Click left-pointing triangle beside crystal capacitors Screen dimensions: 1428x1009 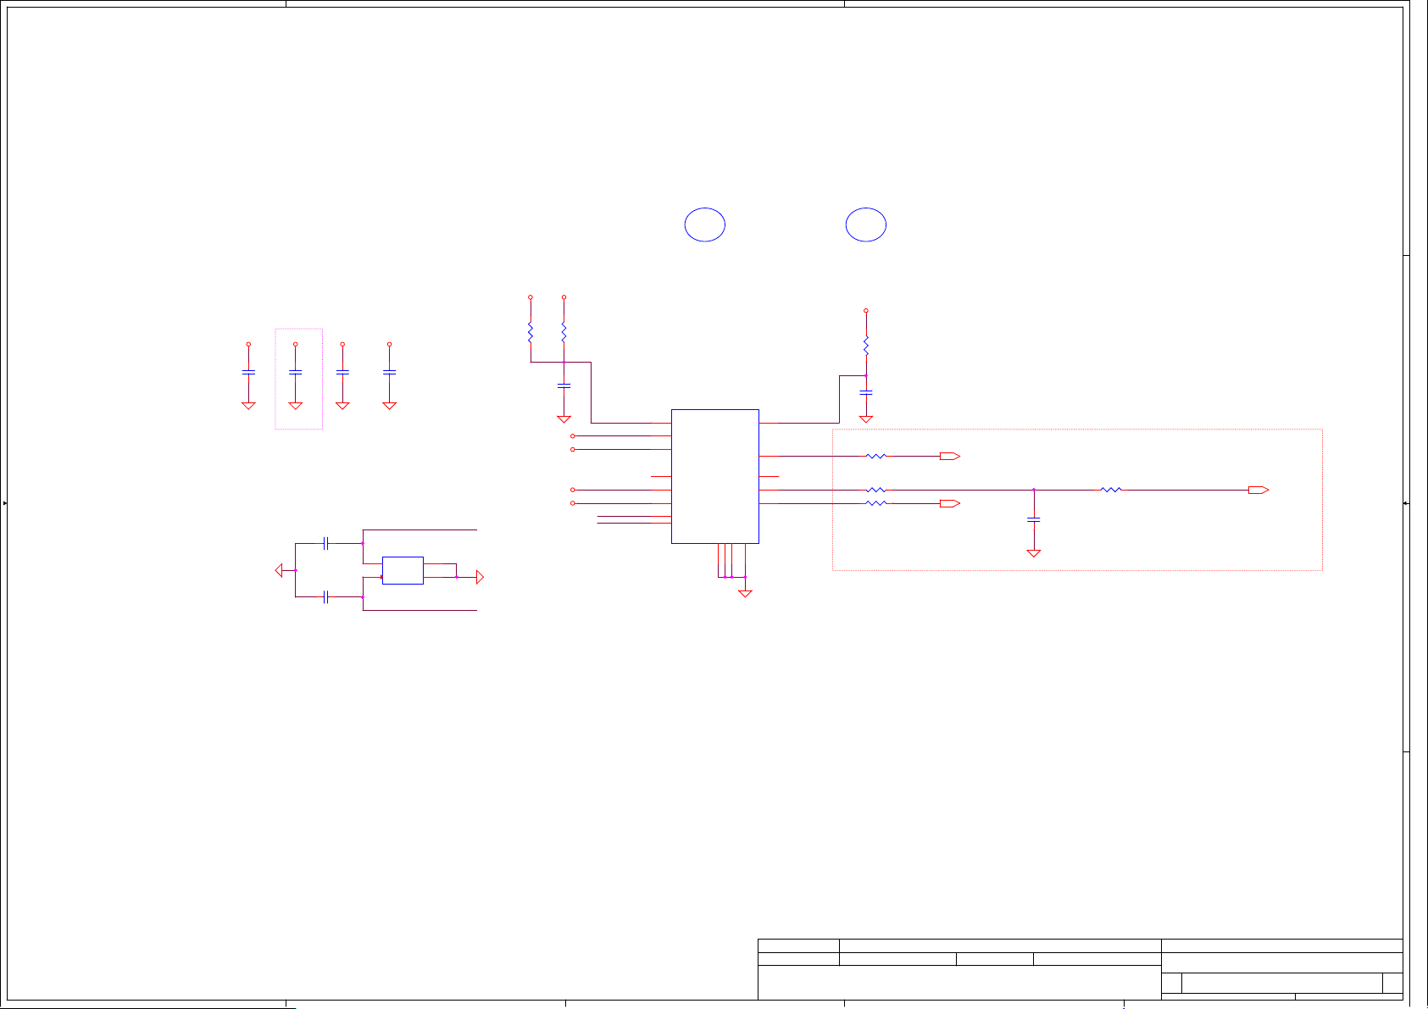point(279,570)
